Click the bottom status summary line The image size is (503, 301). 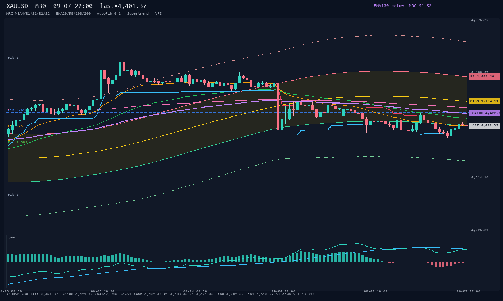pyautogui.click(x=161, y=295)
